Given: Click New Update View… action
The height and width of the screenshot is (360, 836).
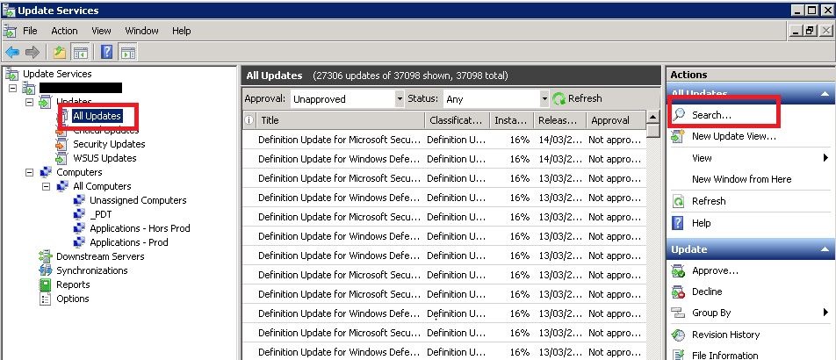Looking at the screenshot, I should [734, 136].
